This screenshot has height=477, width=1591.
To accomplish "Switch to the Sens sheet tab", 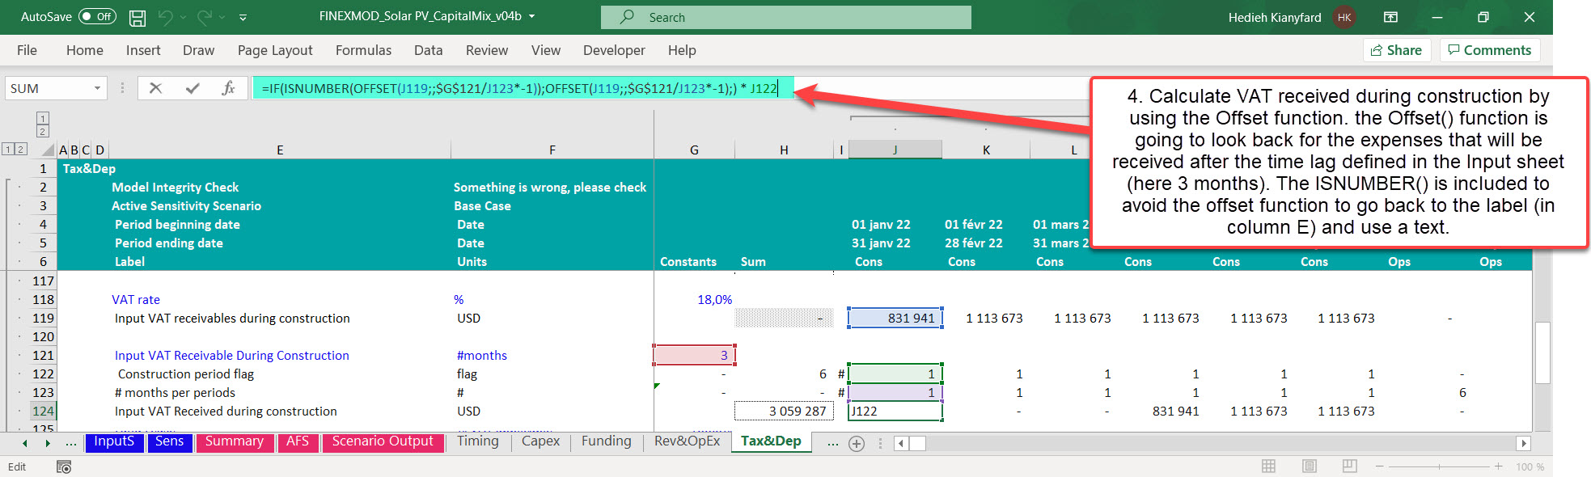I will [x=170, y=441].
